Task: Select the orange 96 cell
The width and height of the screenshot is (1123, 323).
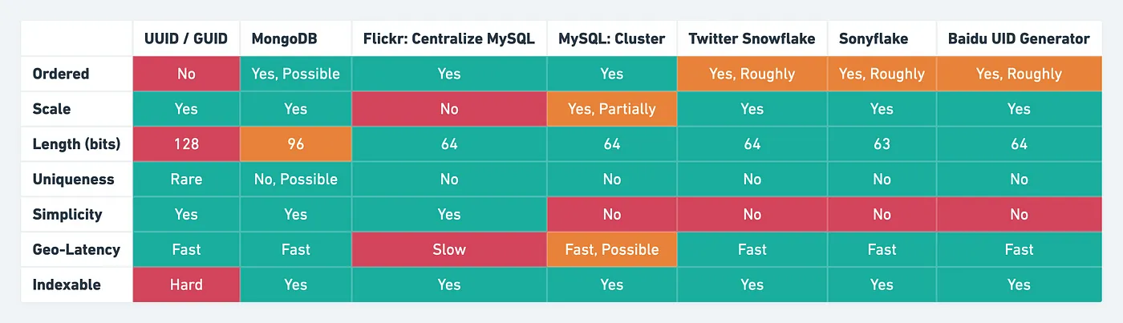Action: click(x=296, y=144)
